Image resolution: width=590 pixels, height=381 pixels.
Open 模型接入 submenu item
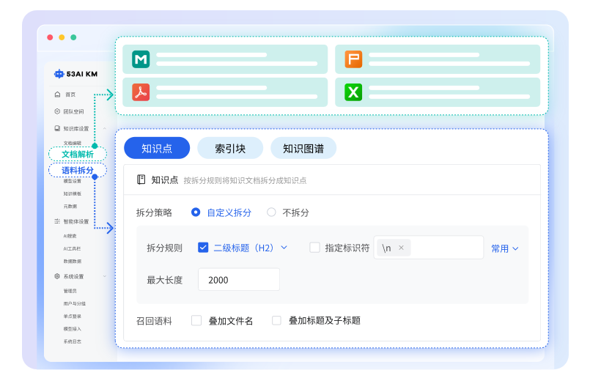pyautogui.click(x=73, y=329)
